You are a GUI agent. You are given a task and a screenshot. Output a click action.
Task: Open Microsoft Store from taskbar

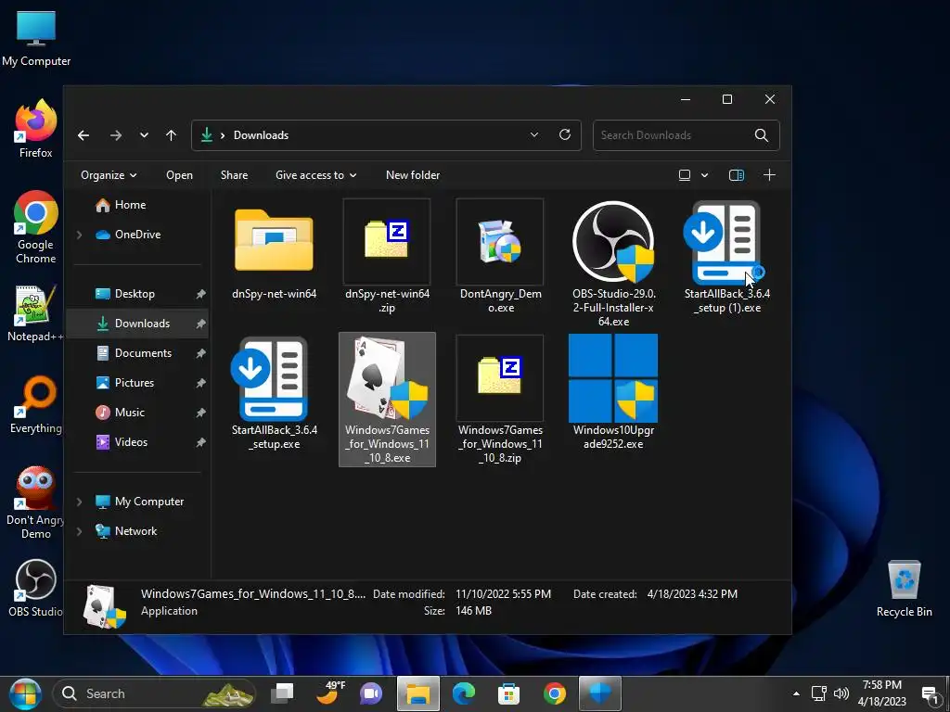(x=508, y=693)
